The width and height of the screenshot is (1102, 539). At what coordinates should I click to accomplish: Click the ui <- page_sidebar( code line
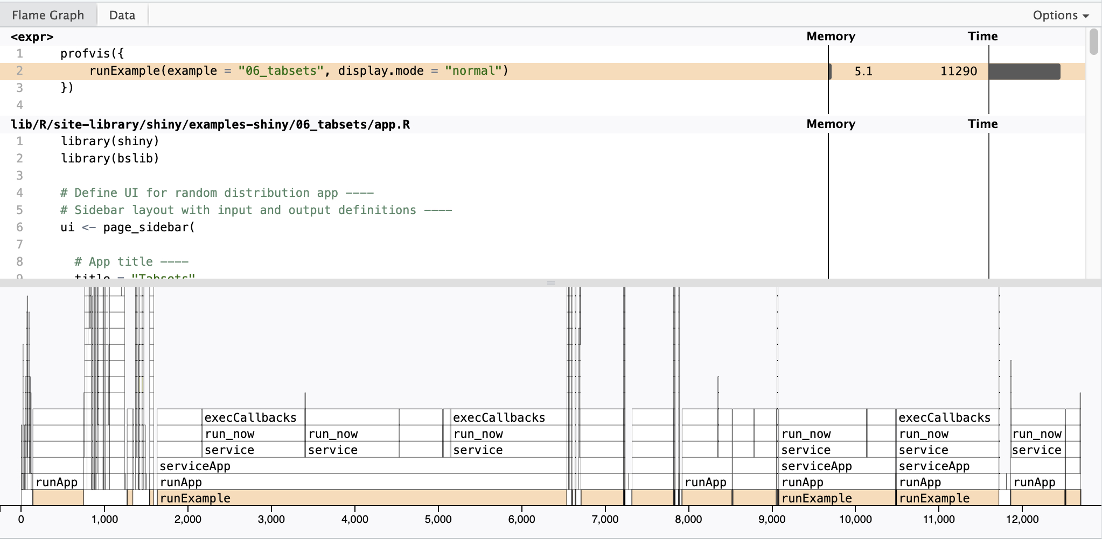pos(128,227)
